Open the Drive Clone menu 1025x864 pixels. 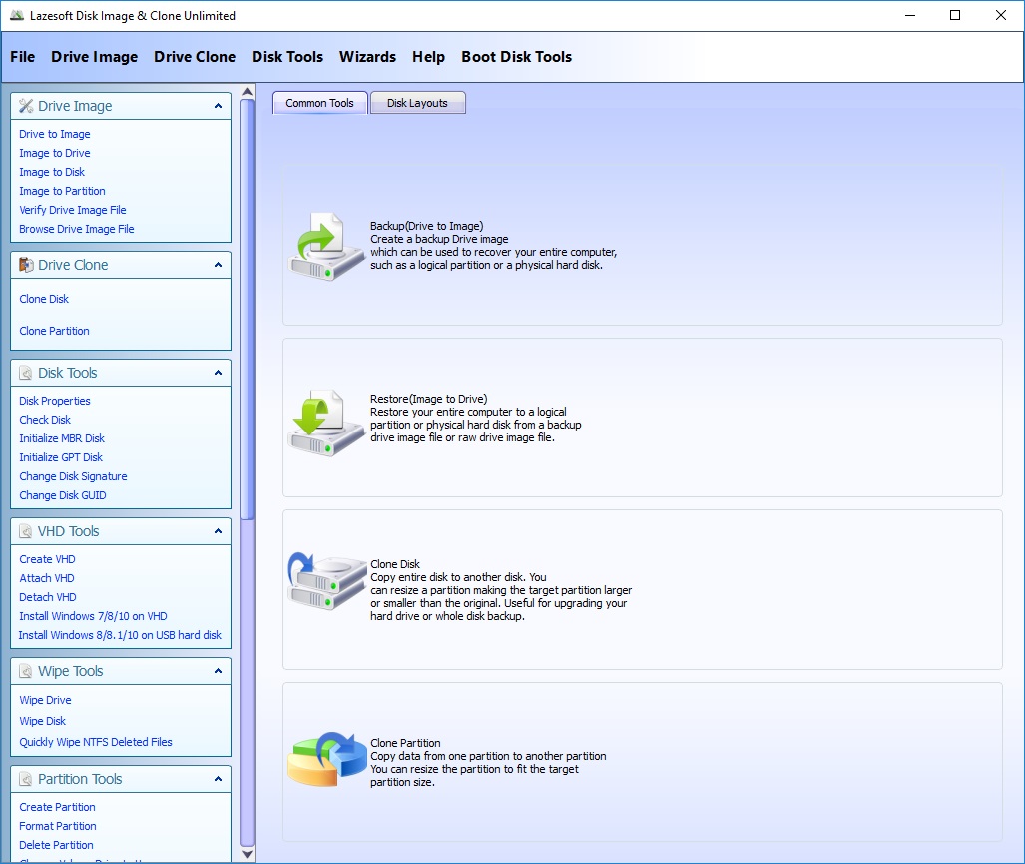click(x=195, y=57)
